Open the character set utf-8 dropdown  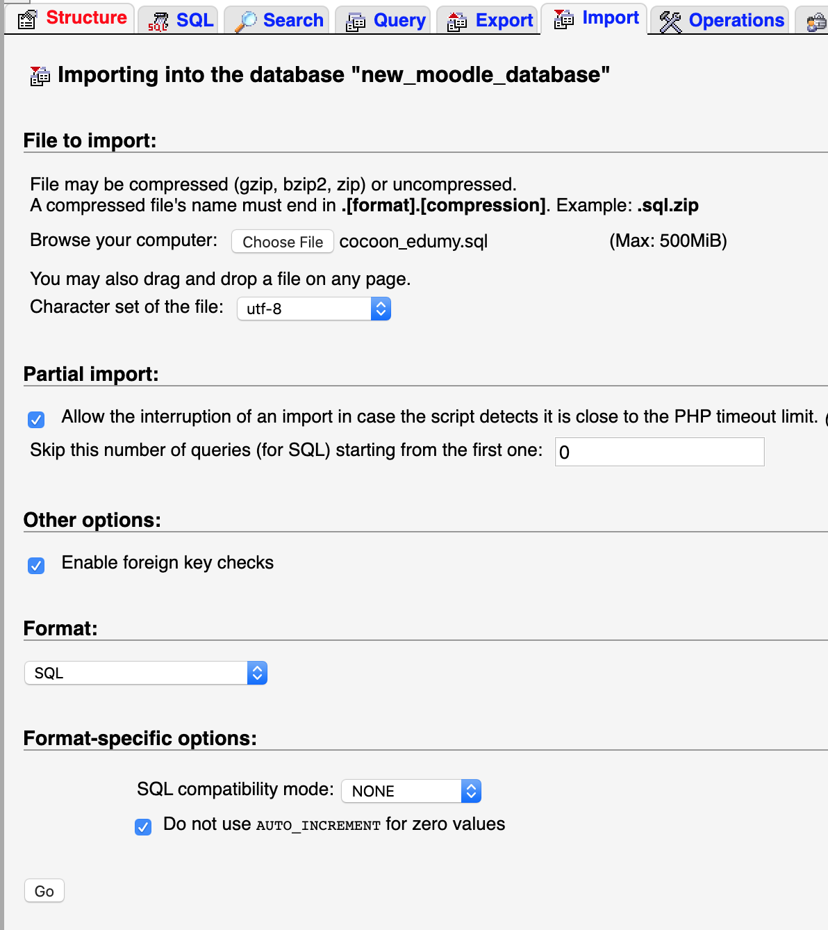pos(314,309)
